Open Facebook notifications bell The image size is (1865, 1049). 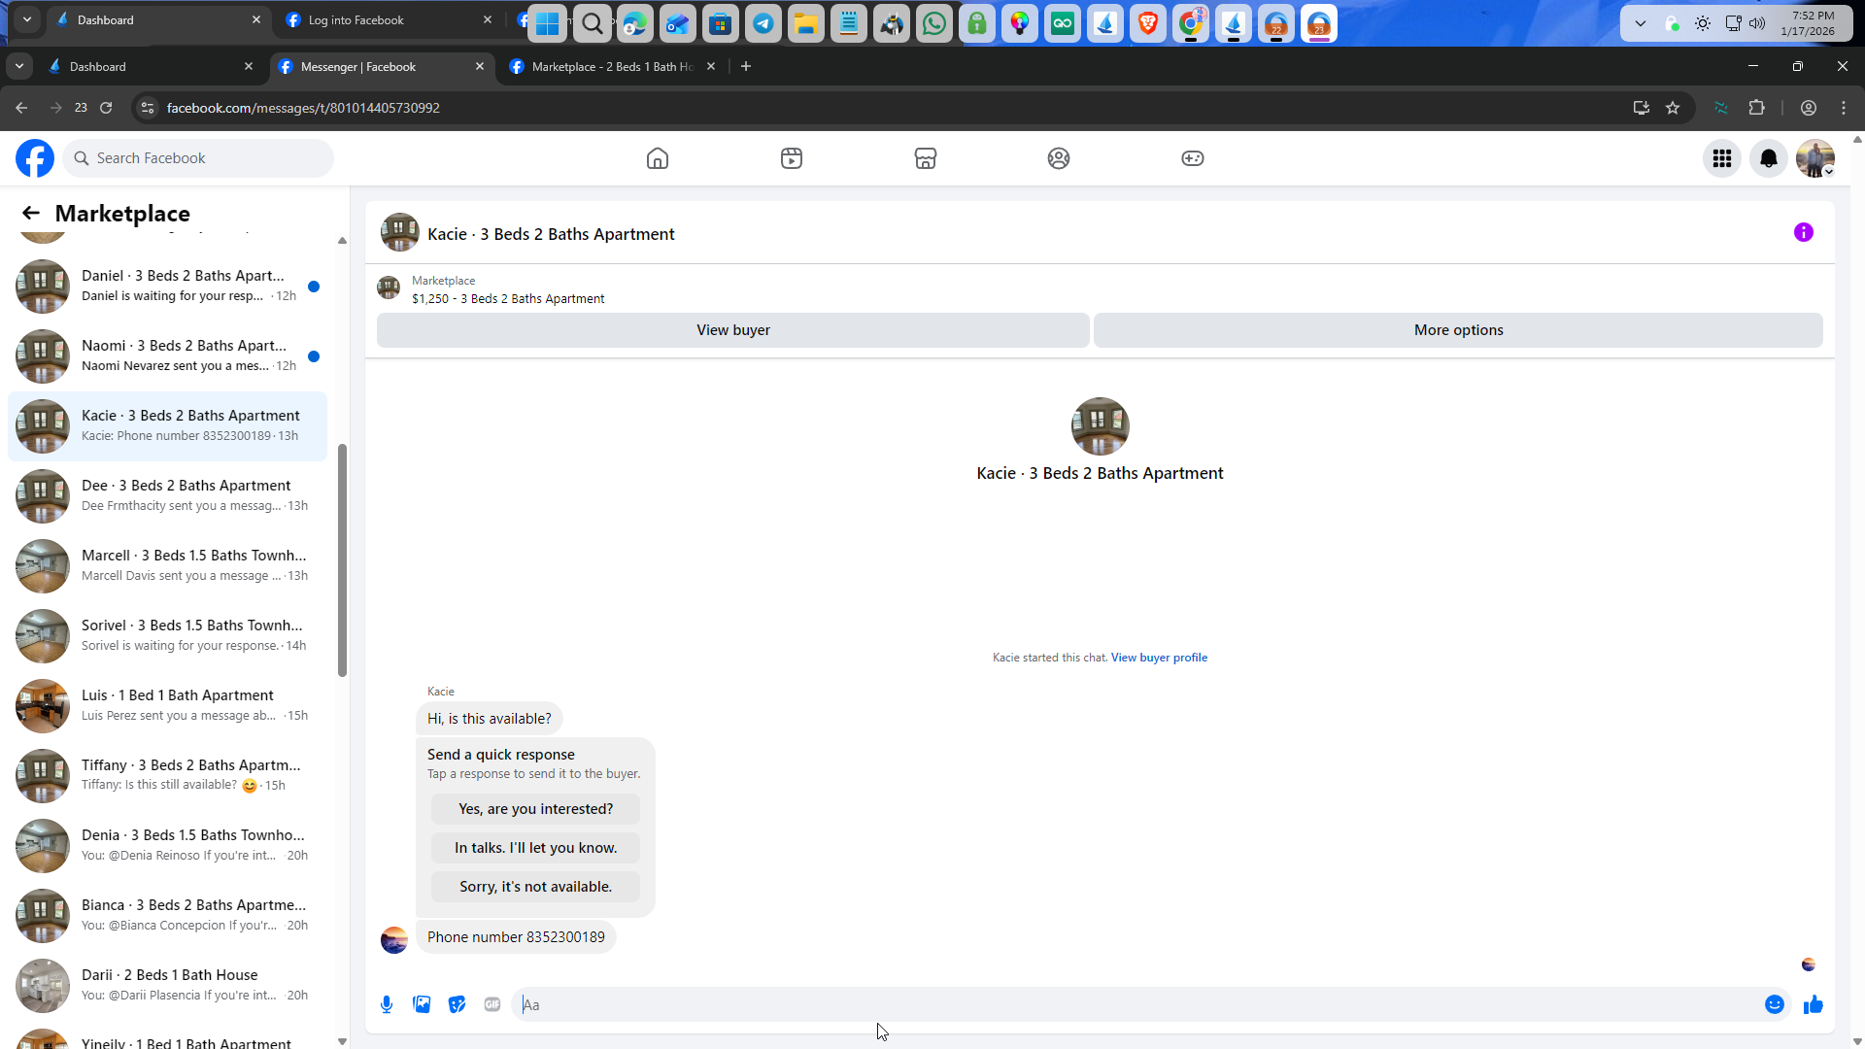coord(1768,158)
